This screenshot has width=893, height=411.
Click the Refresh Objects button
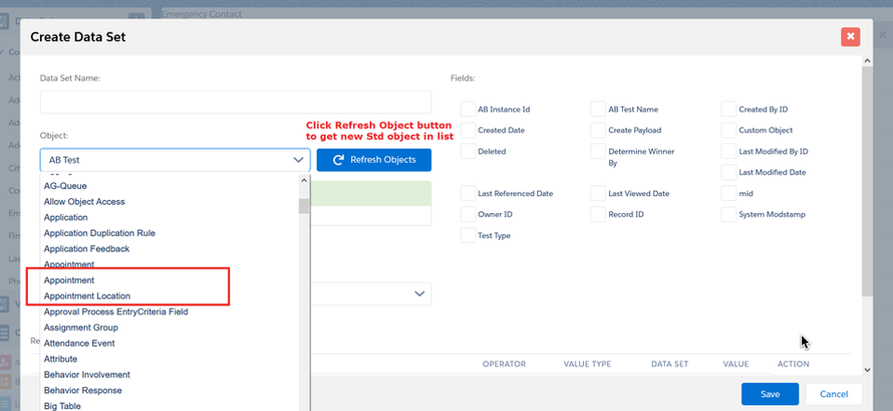point(373,160)
